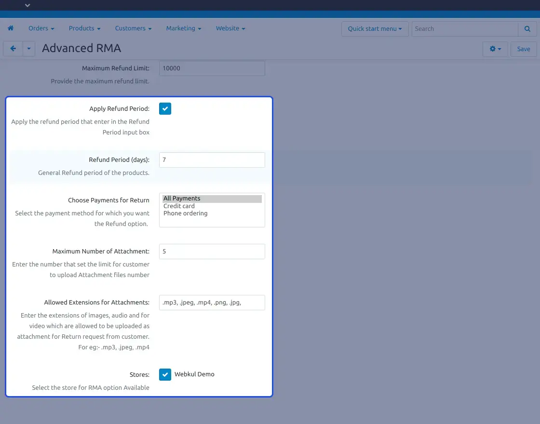Toggle the Webkul Demo store checkbox
Viewport: 540px width, 424px height.
165,374
